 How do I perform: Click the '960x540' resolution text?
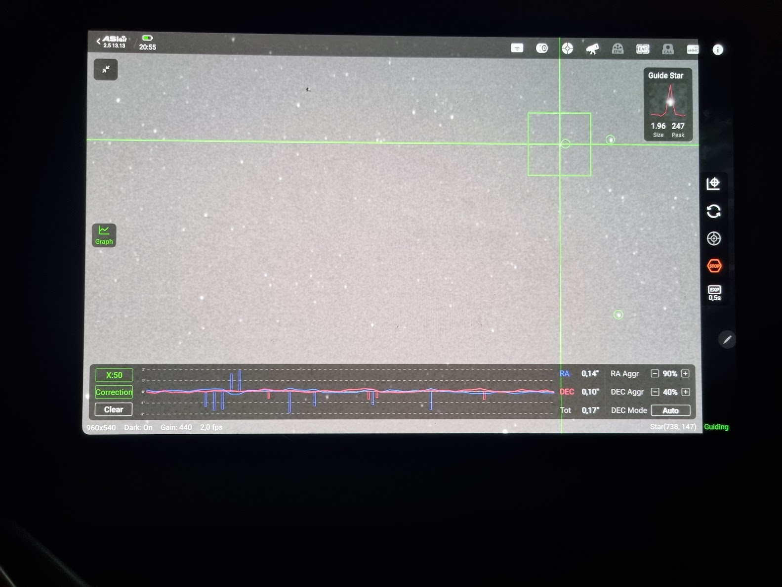coord(101,428)
